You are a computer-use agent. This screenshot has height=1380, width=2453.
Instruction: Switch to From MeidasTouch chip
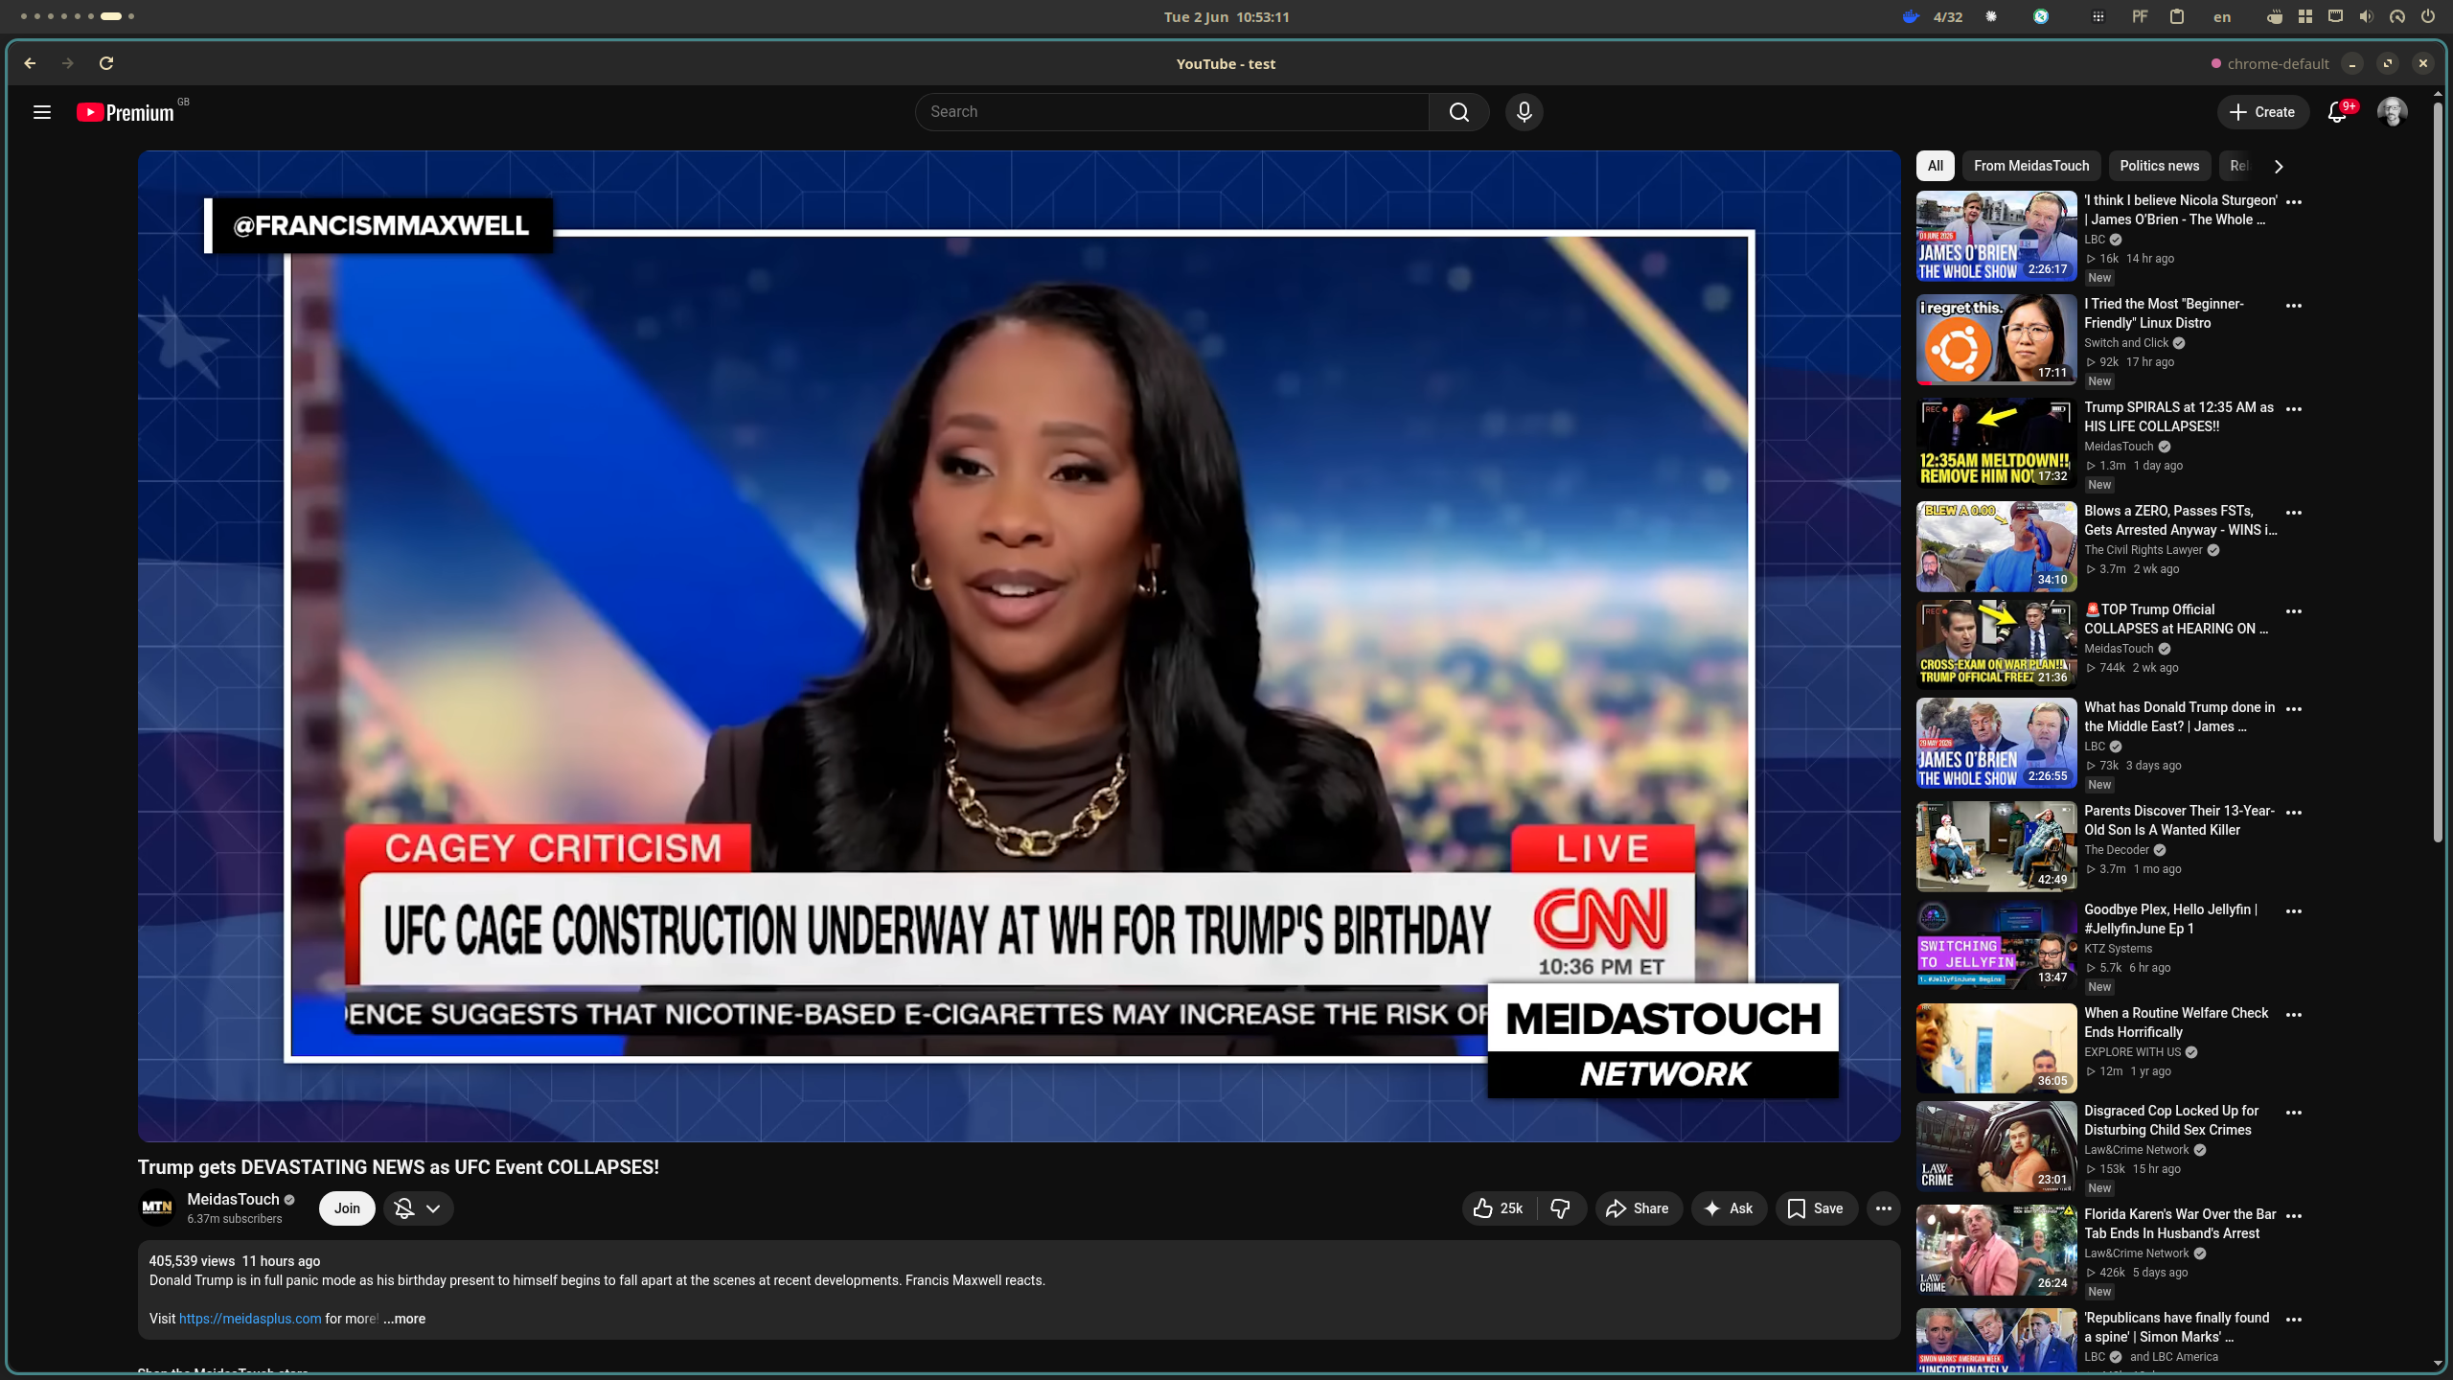pos(2031,166)
